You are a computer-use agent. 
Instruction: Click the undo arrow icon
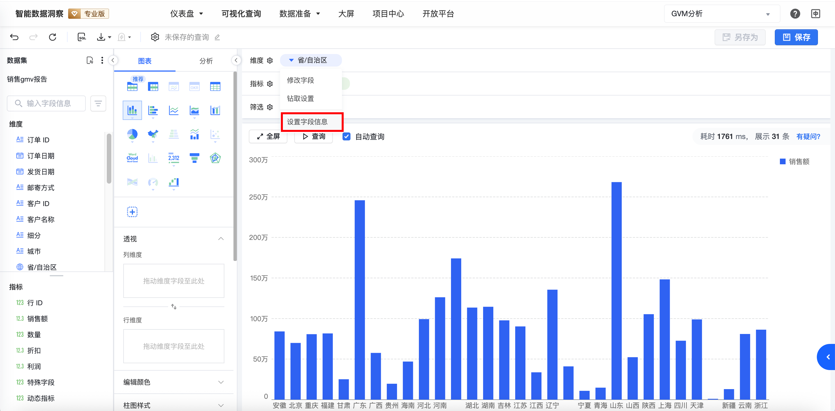coord(14,37)
